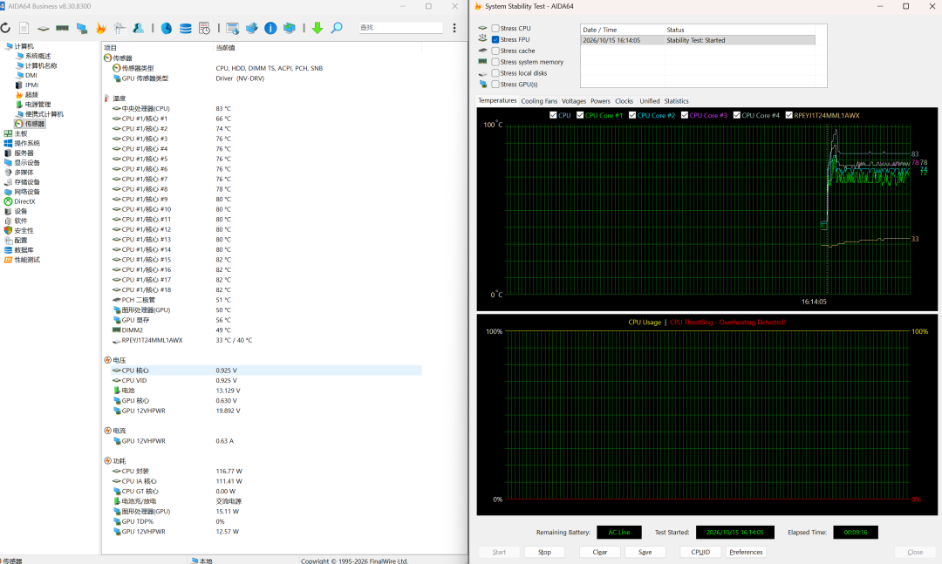
Task: Open the Statistics tab
Action: (x=676, y=101)
